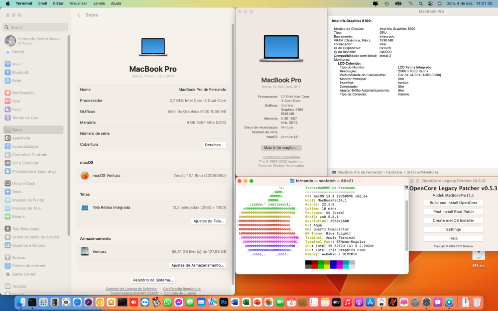Screen dimensions: 498x311
Task: Open Safari from the Dock
Action: tap(77, 302)
